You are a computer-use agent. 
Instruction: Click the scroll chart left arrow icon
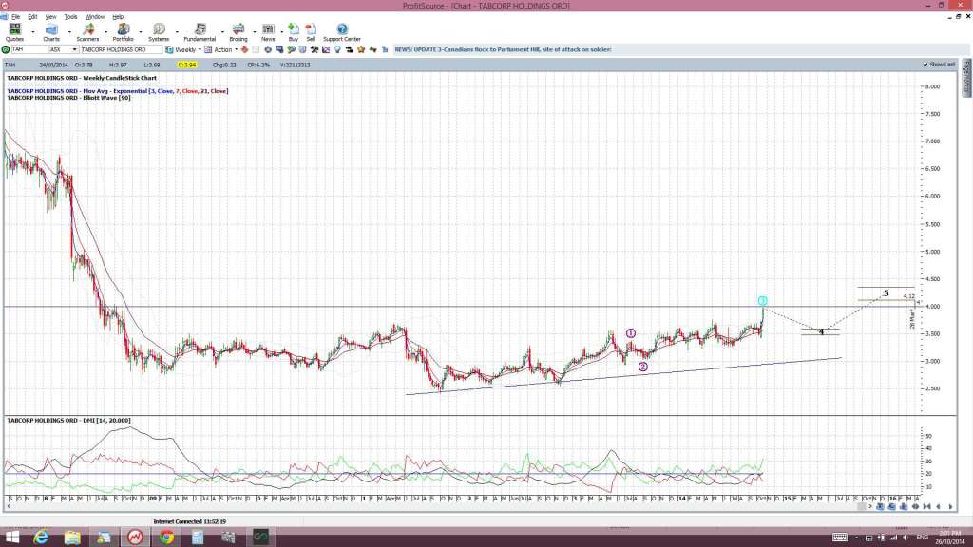tap(938, 507)
